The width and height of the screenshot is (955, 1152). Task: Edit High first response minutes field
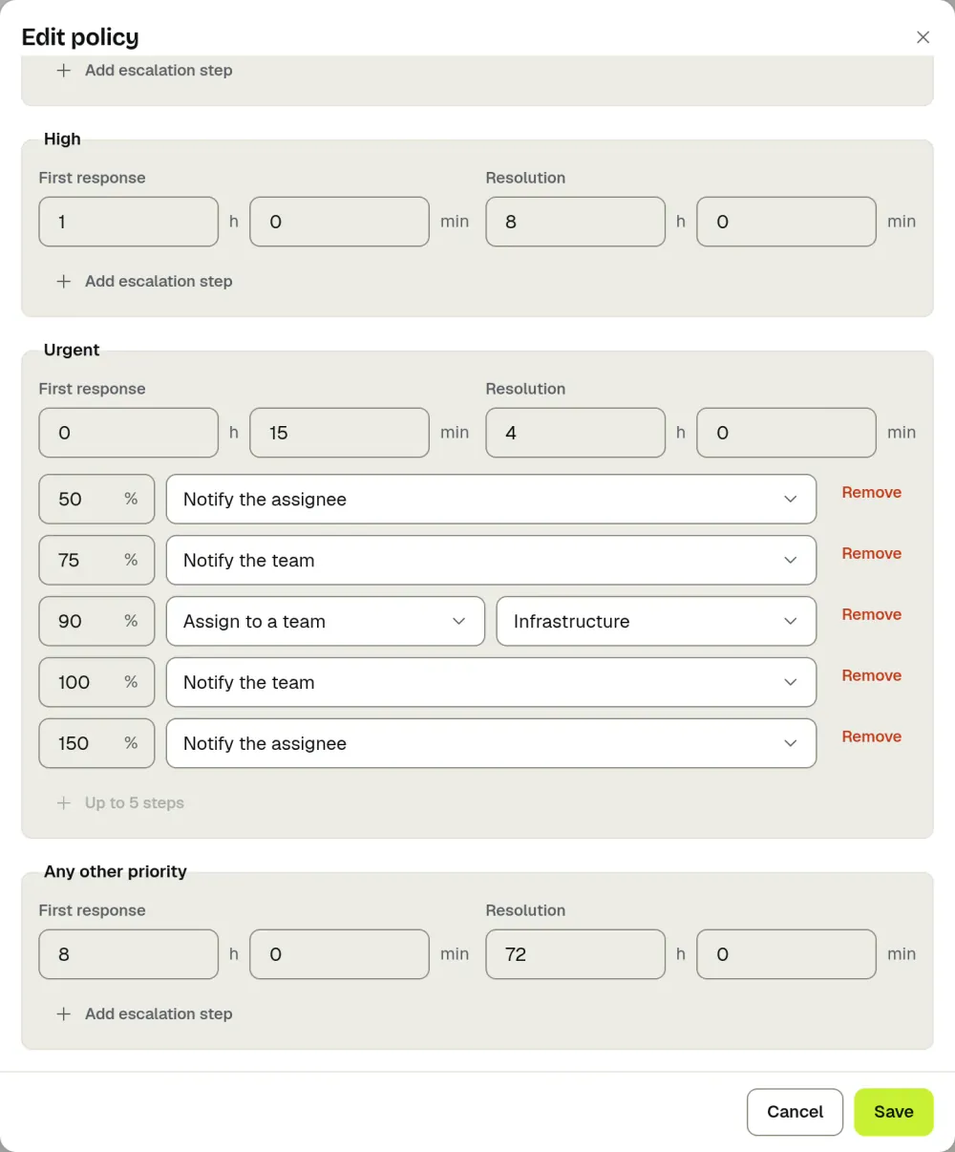click(339, 222)
